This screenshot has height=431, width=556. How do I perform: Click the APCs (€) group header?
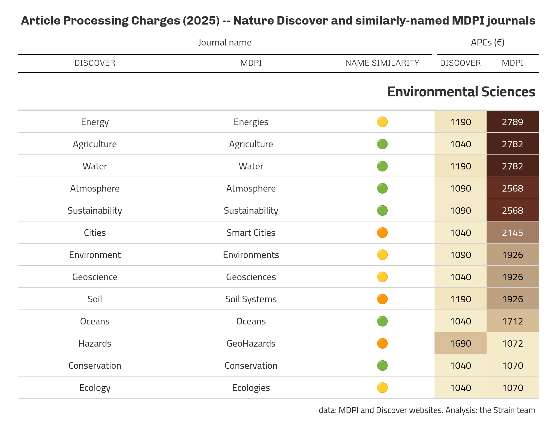coord(487,43)
